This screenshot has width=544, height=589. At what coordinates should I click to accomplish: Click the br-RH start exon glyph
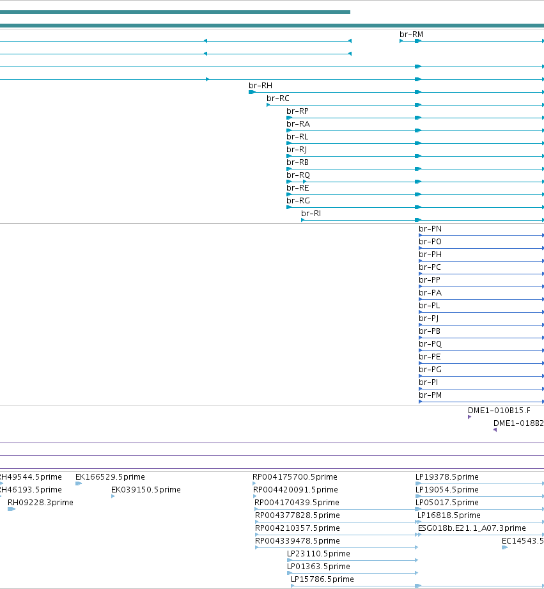click(252, 92)
